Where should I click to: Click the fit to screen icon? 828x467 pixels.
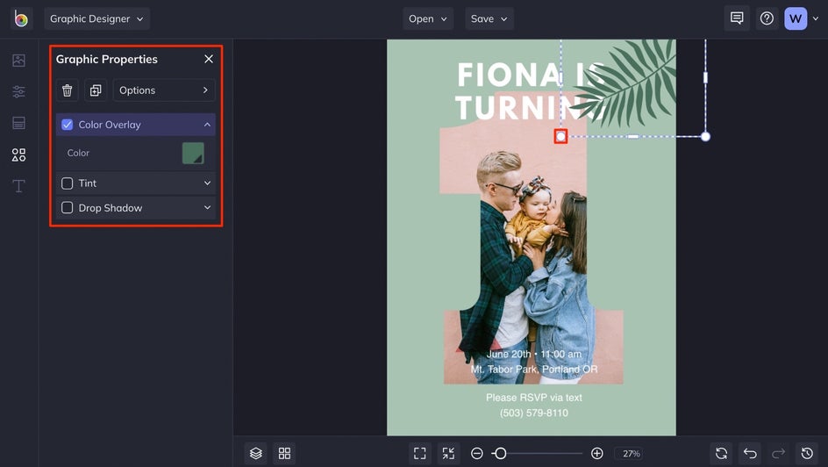420,453
